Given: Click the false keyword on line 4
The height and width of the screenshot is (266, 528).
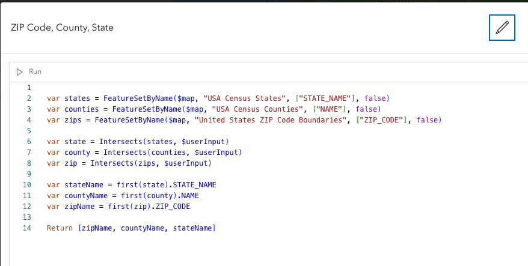Looking at the screenshot, I should click(428, 120).
